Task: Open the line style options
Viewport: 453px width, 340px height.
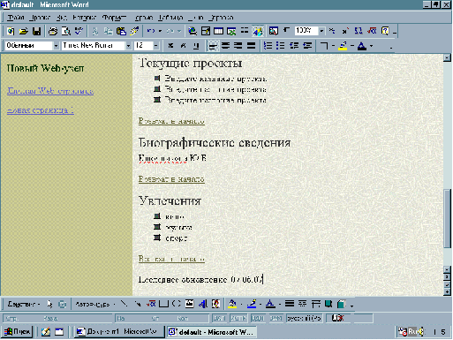Action: point(290,304)
